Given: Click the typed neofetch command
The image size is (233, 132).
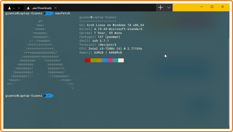Looking at the screenshot, I should point(62,14).
